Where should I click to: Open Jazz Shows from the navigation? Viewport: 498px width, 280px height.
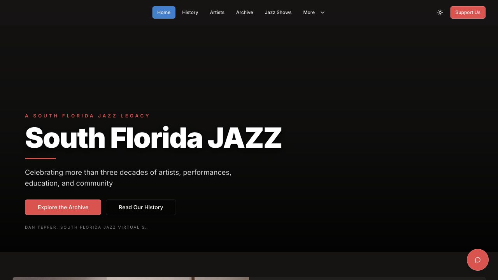278,12
